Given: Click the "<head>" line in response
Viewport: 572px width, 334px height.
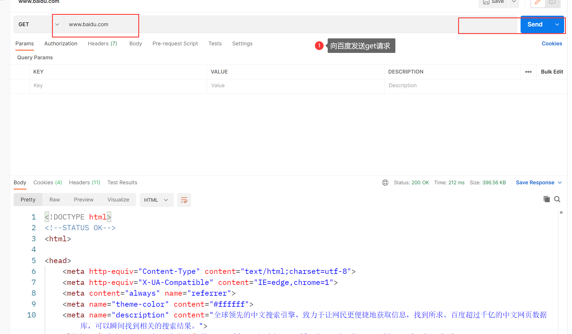Looking at the screenshot, I should click(x=58, y=260).
